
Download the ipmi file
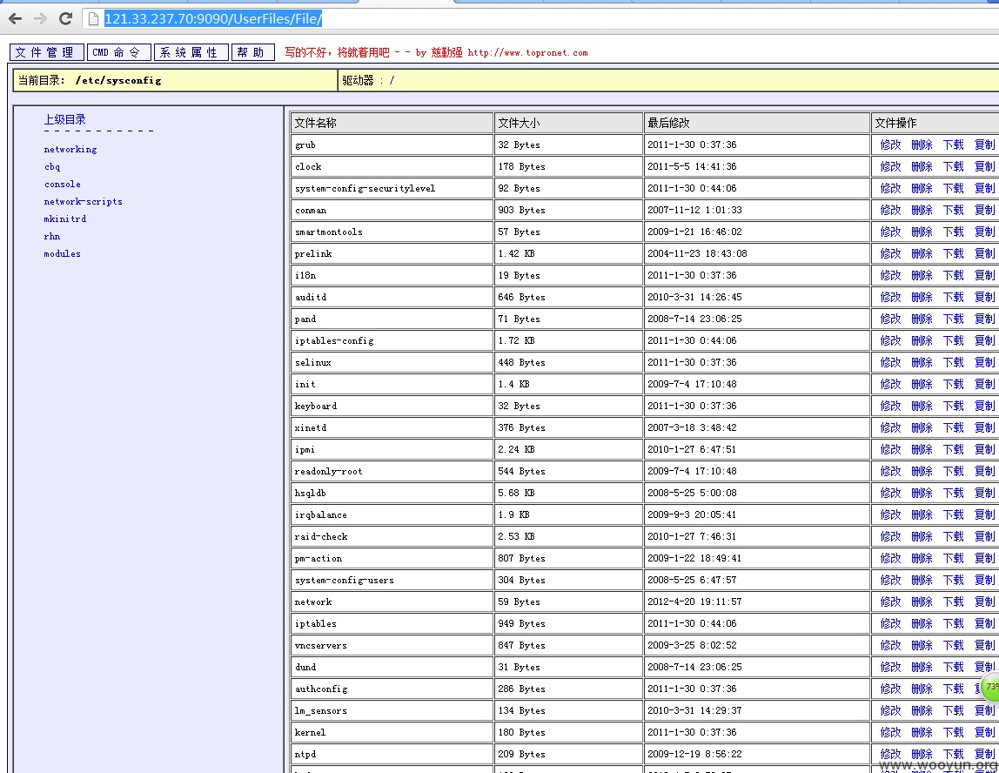[954, 449]
